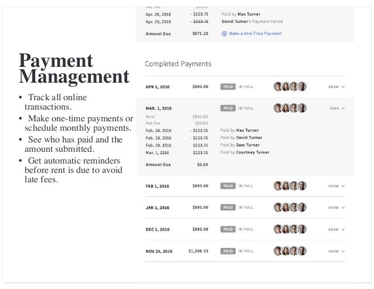Click the third avatar in the DEC 1, 2016 row
The height and width of the screenshot is (289, 374).
pos(294,229)
